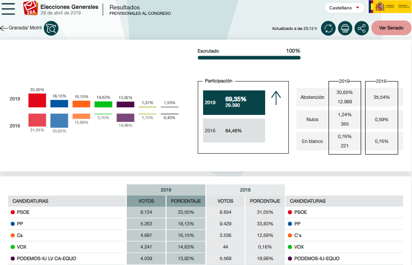The height and width of the screenshot is (265, 412).
Task: Go back using the left arrow
Action: click(4, 28)
